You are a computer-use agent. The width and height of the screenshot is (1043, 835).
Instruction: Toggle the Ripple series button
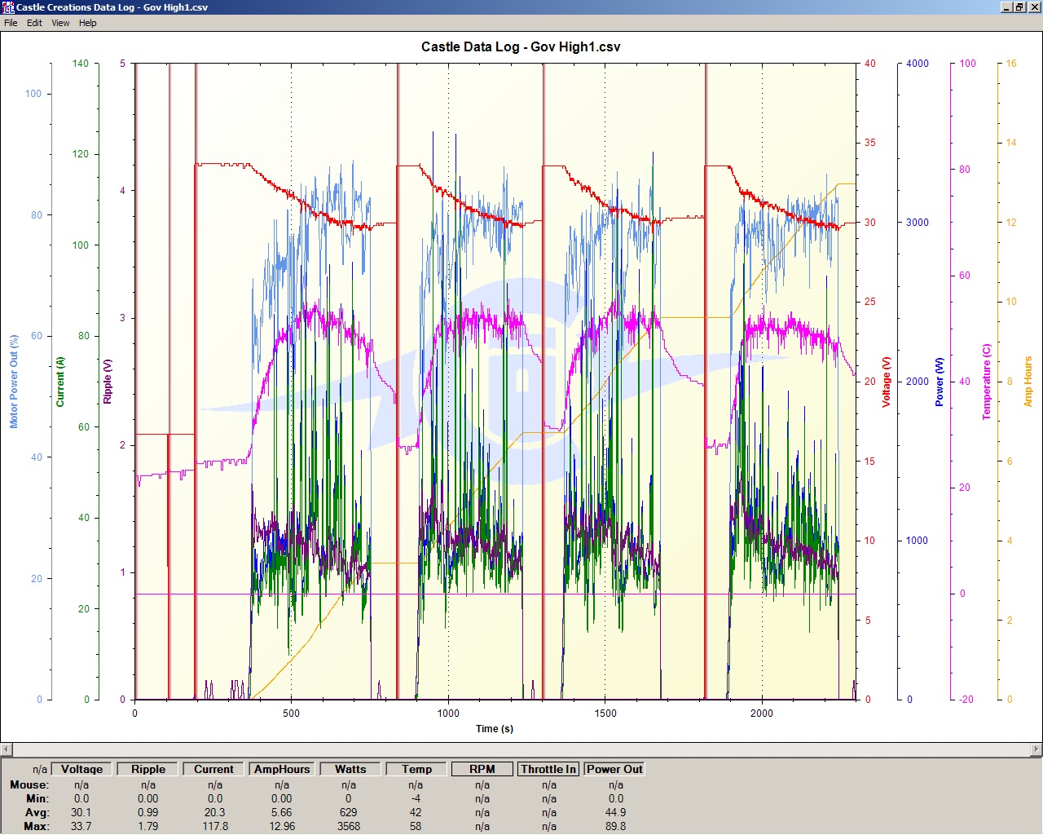148,769
